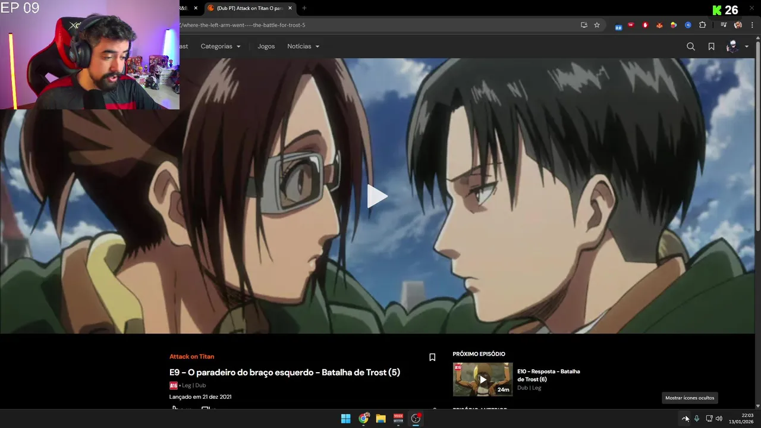This screenshot has width=761, height=428.
Task: Click the install app icon in address bar
Action: [x=584, y=25]
